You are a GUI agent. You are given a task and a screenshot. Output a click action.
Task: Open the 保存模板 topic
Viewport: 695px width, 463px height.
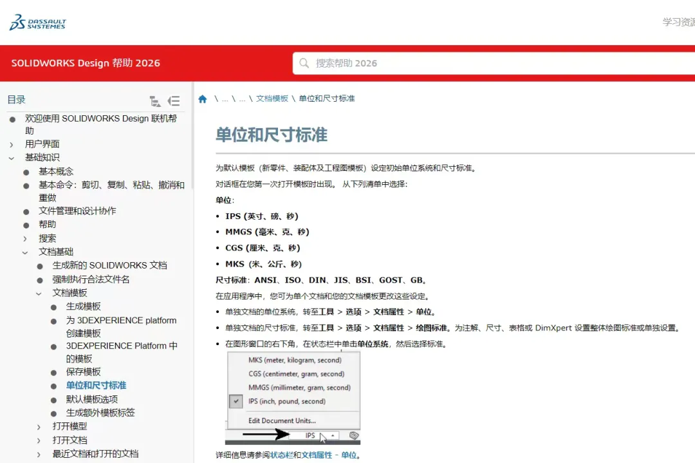(x=83, y=372)
